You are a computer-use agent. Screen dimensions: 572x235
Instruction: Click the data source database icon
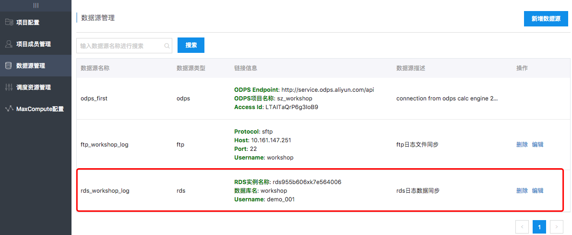8,65
